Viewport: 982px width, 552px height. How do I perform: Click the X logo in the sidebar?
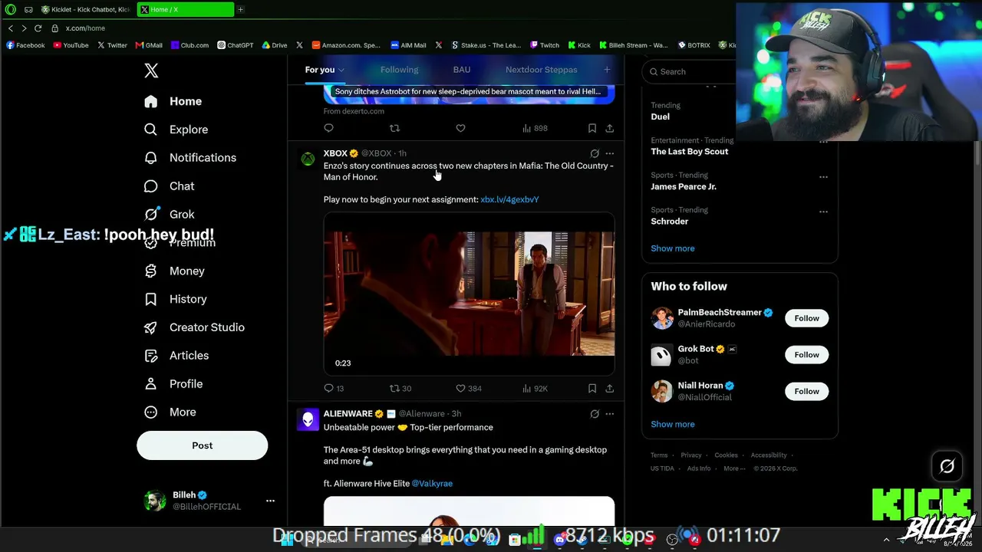click(x=151, y=71)
